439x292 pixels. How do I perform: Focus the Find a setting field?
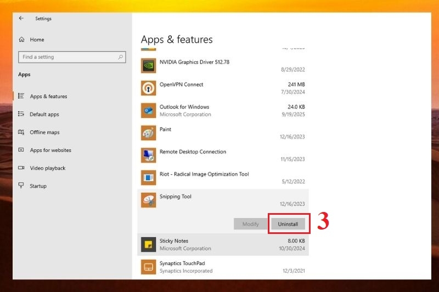click(72, 57)
